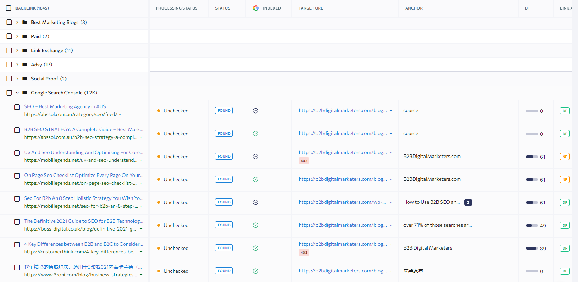
Task: Check the Adsy folder checkbox
Action: (x=9, y=65)
